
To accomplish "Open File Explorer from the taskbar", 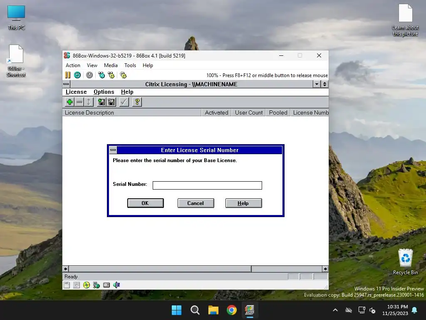I will [213, 310].
